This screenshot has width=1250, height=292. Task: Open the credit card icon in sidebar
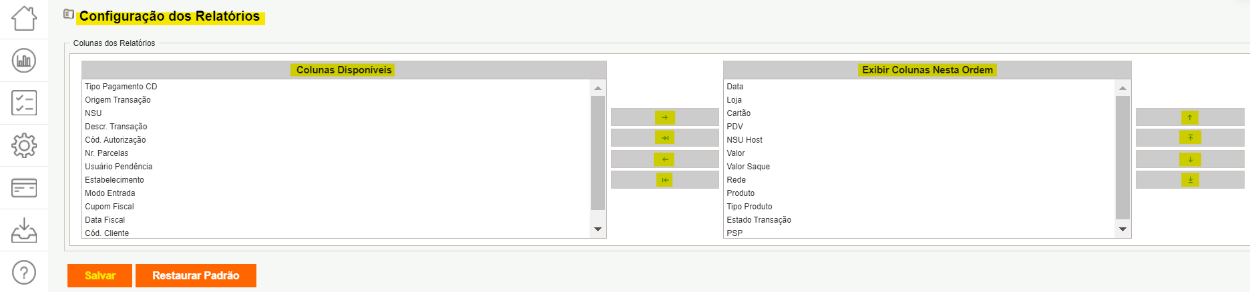(24, 188)
